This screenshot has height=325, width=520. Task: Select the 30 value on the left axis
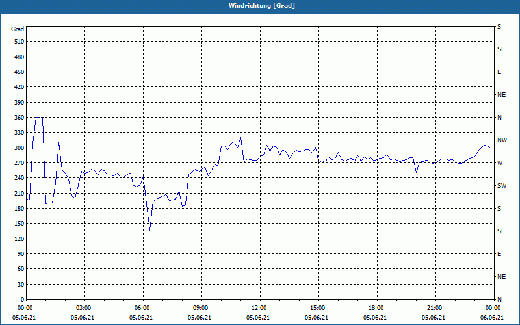click(21, 284)
